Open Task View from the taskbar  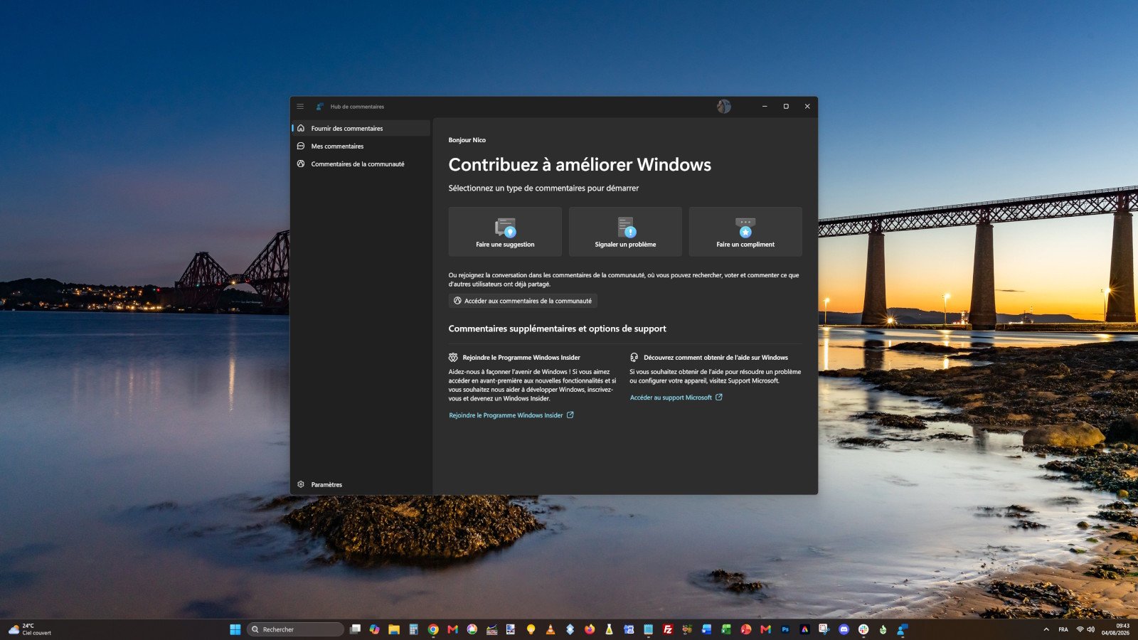tap(356, 629)
